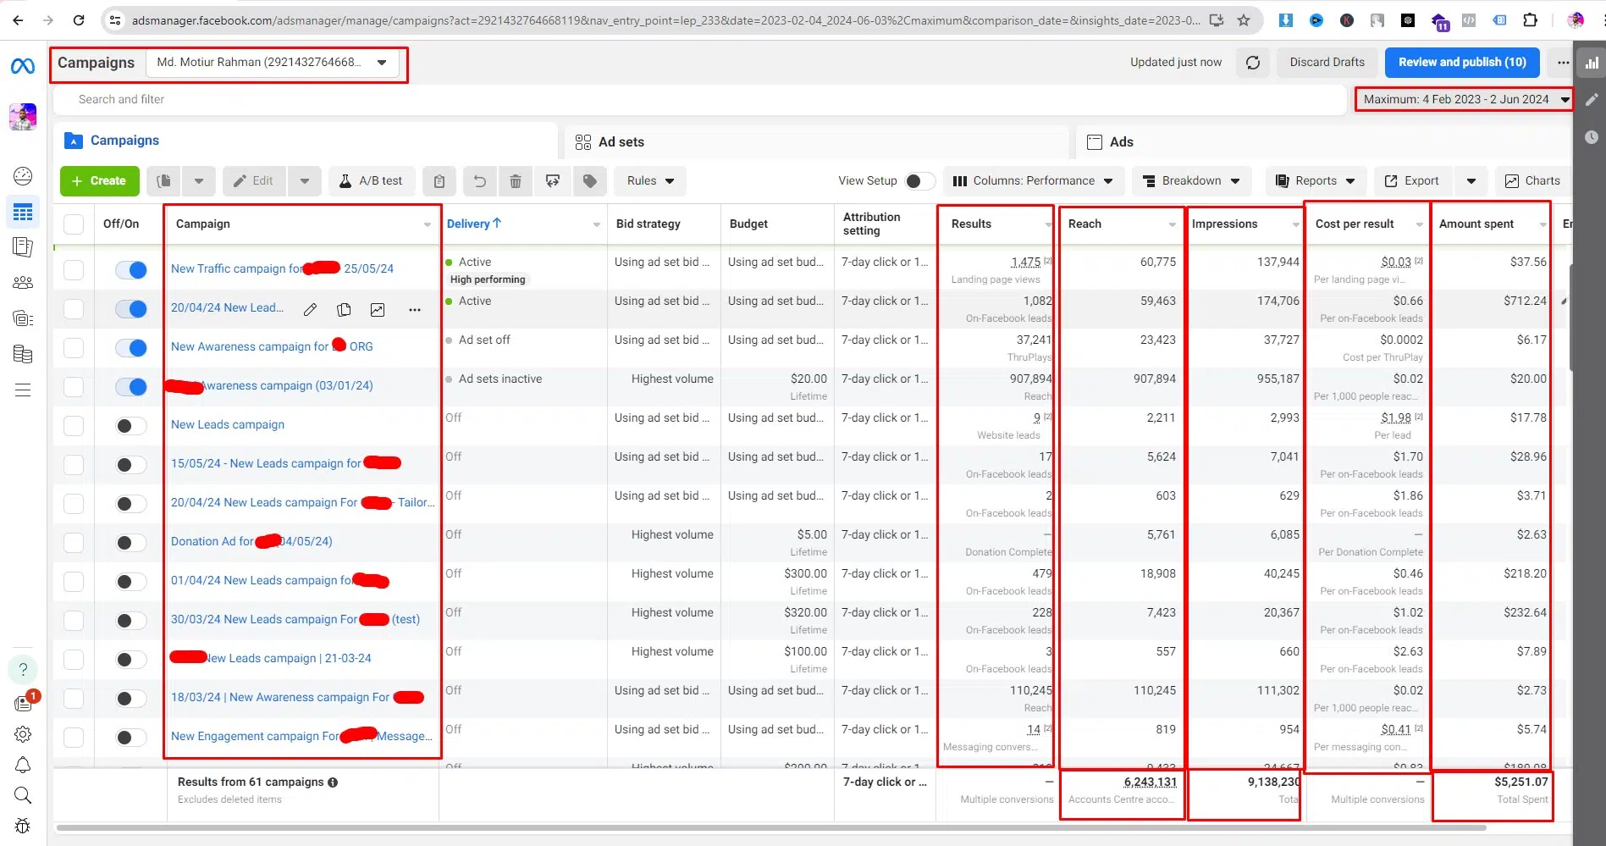Click the trash delete icon in toolbar
This screenshot has height=846, width=1606.
[x=516, y=181]
